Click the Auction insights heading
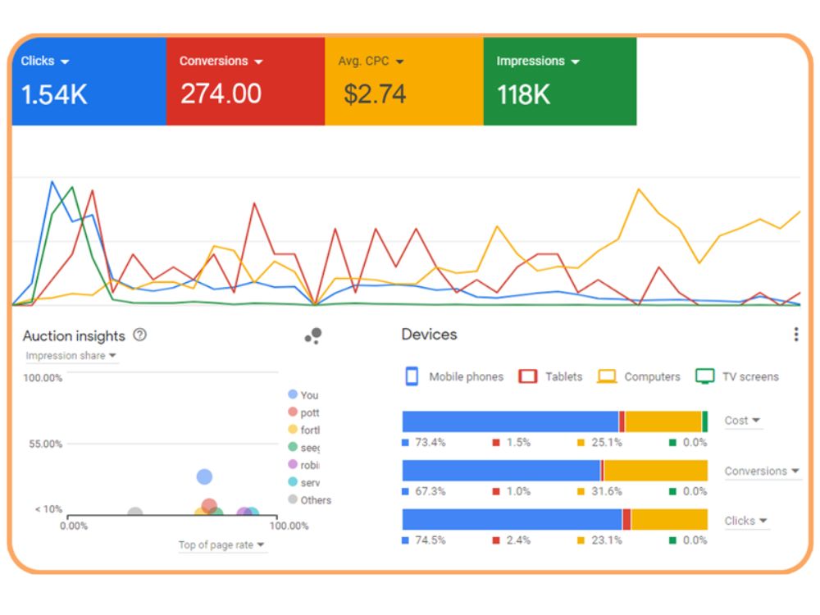 pyautogui.click(x=74, y=335)
